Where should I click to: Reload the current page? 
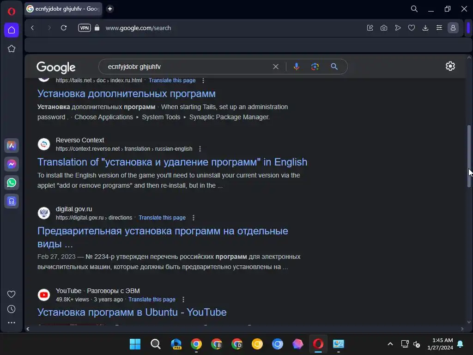64,28
